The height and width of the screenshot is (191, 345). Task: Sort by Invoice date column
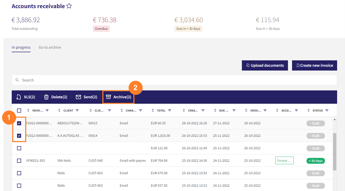[246, 111]
